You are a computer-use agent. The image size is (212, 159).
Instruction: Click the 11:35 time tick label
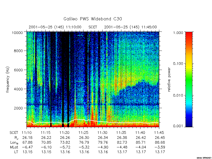coord(121,133)
